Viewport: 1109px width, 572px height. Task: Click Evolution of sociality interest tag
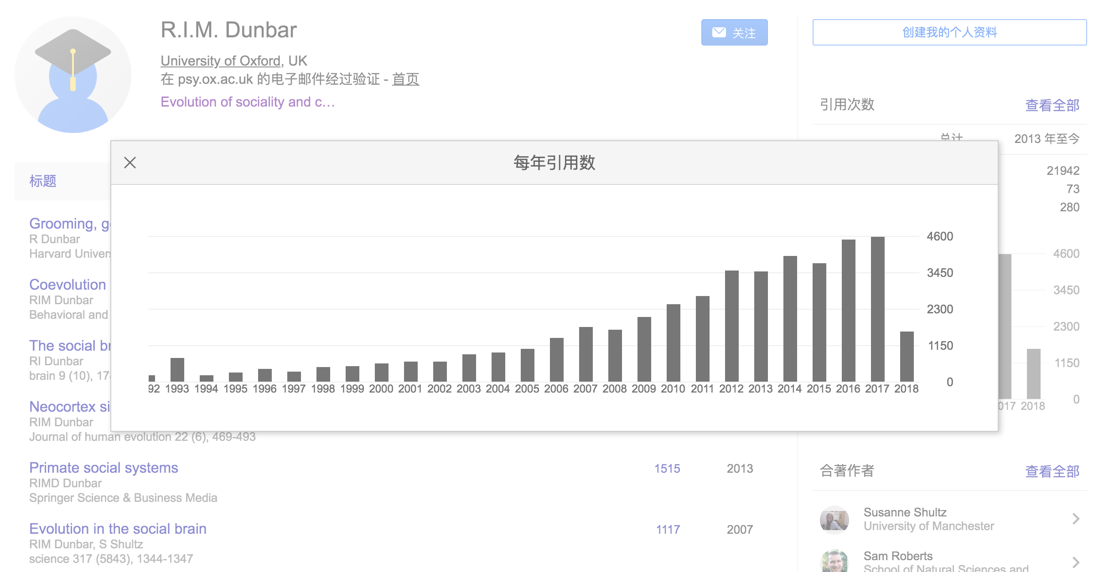point(248,102)
